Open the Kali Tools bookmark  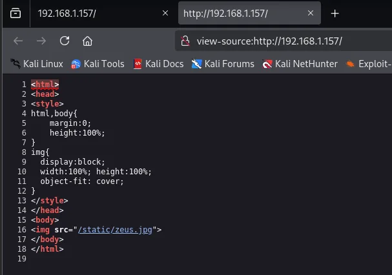(98, 64)
